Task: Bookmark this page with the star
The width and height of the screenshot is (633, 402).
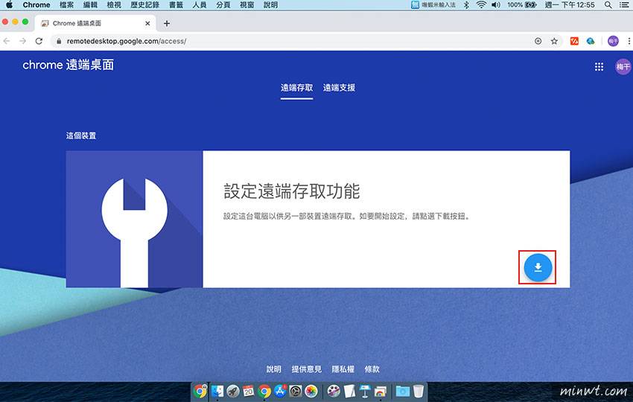Action: click(554, 41)
